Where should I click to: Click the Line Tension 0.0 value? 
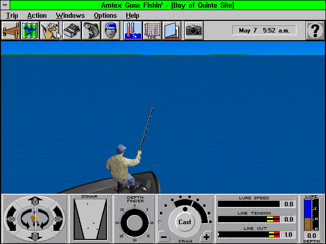click(x=288, y=219)
